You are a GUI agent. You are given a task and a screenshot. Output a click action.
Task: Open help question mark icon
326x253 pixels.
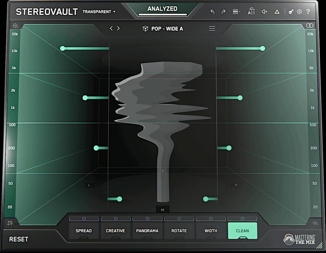click(x=308, y=12)
